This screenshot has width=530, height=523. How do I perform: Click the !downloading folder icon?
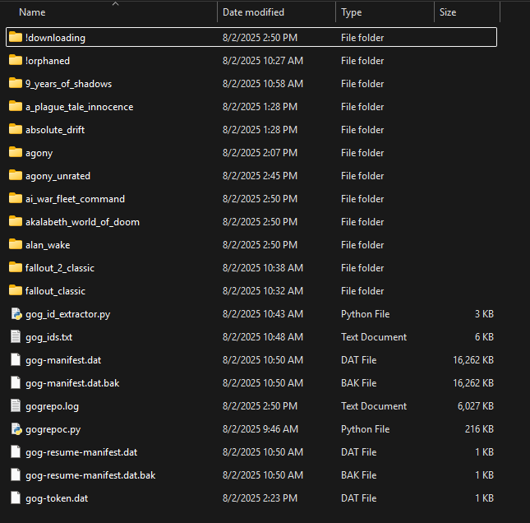coord(15,38)
